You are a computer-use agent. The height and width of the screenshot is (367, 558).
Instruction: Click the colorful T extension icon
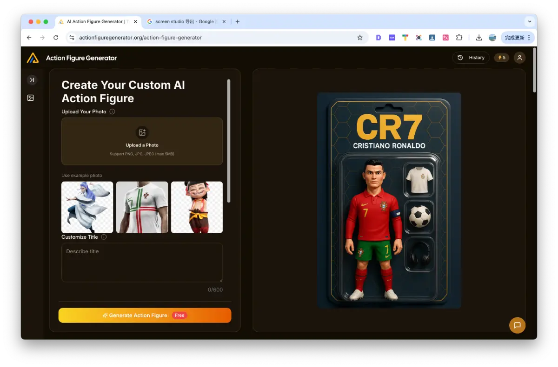[405, 38]
